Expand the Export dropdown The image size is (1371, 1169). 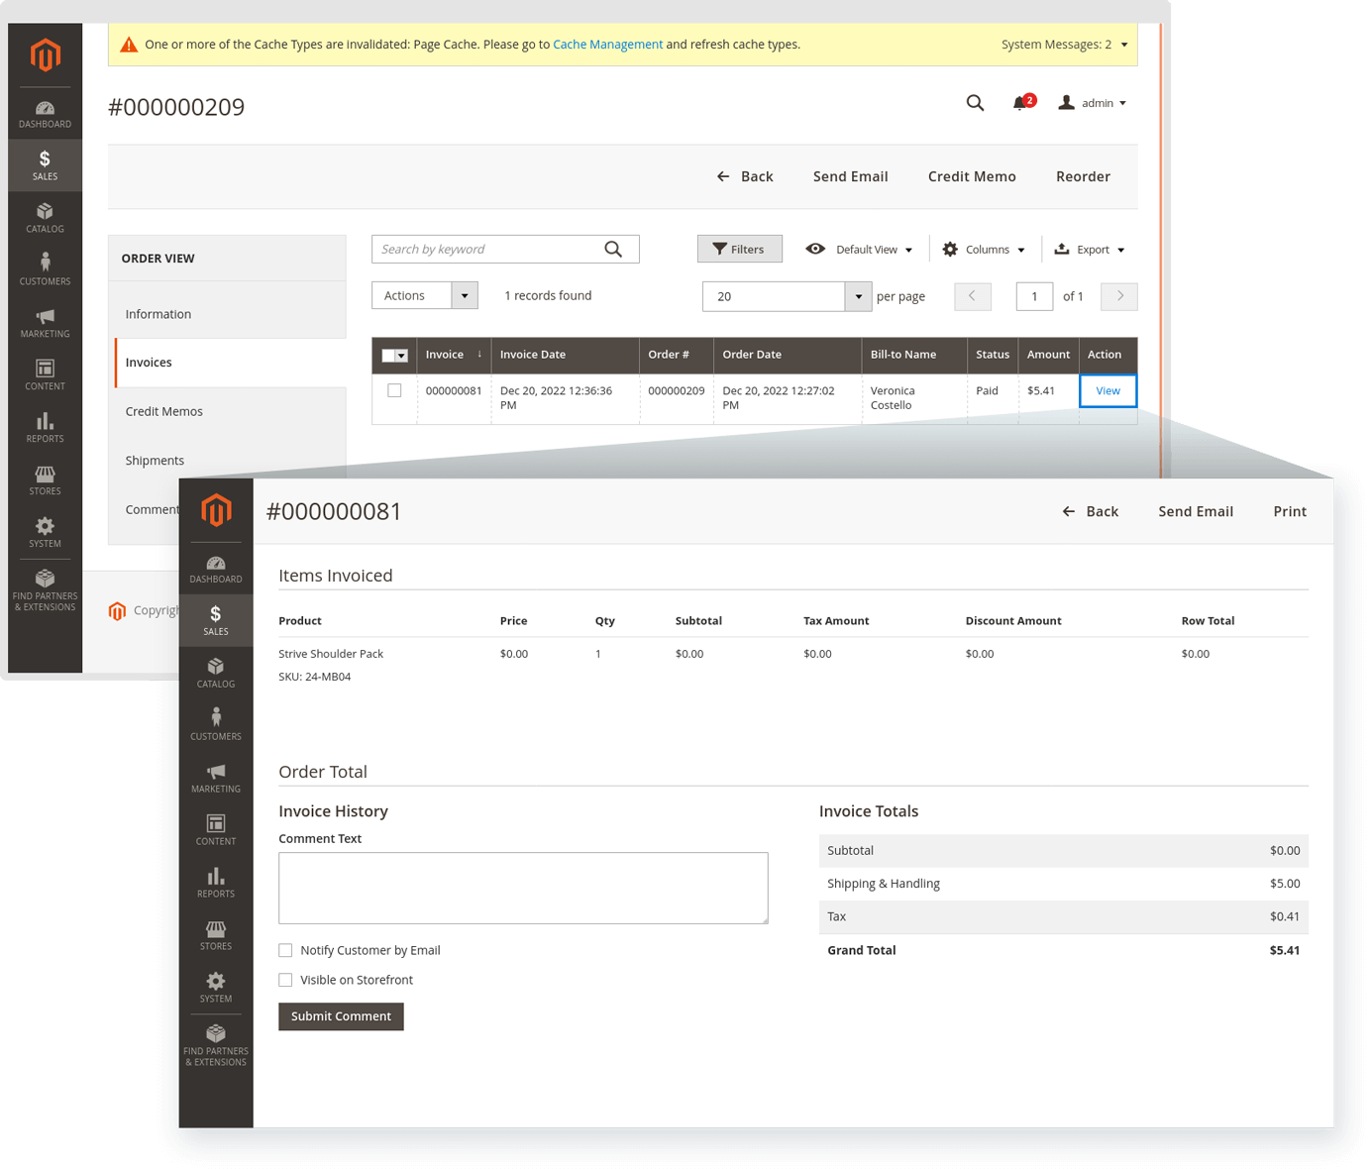[x=1090, y=250]
